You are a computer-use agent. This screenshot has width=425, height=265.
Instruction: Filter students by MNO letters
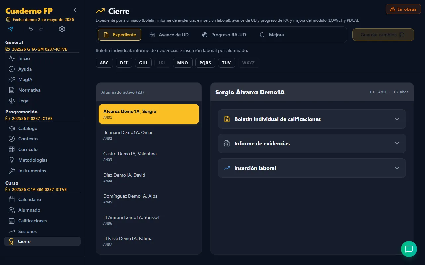pos(183,63)
